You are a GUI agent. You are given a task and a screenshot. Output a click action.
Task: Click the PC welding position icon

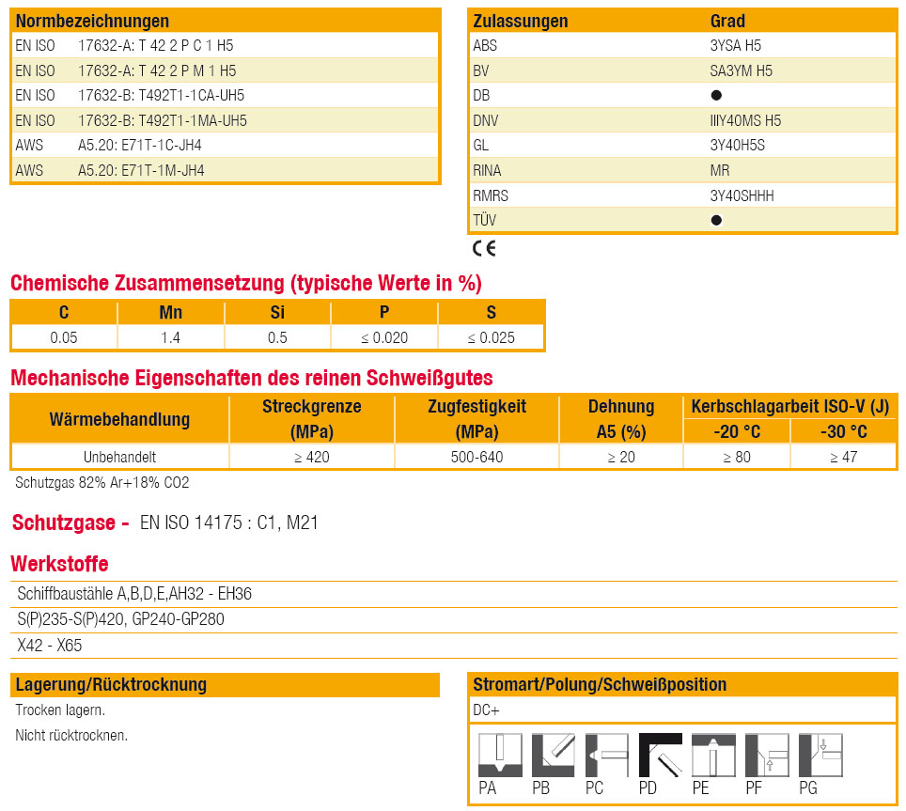pyautogui.click(x=606, y=756)
